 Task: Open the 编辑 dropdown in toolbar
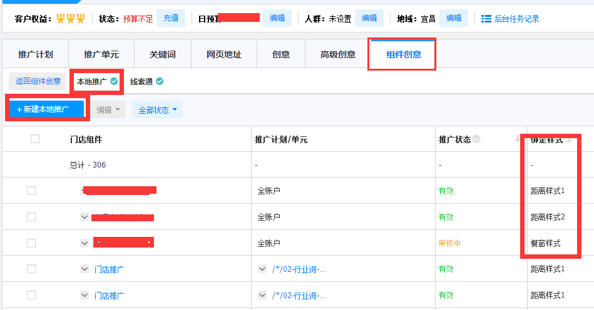point(108,109)
